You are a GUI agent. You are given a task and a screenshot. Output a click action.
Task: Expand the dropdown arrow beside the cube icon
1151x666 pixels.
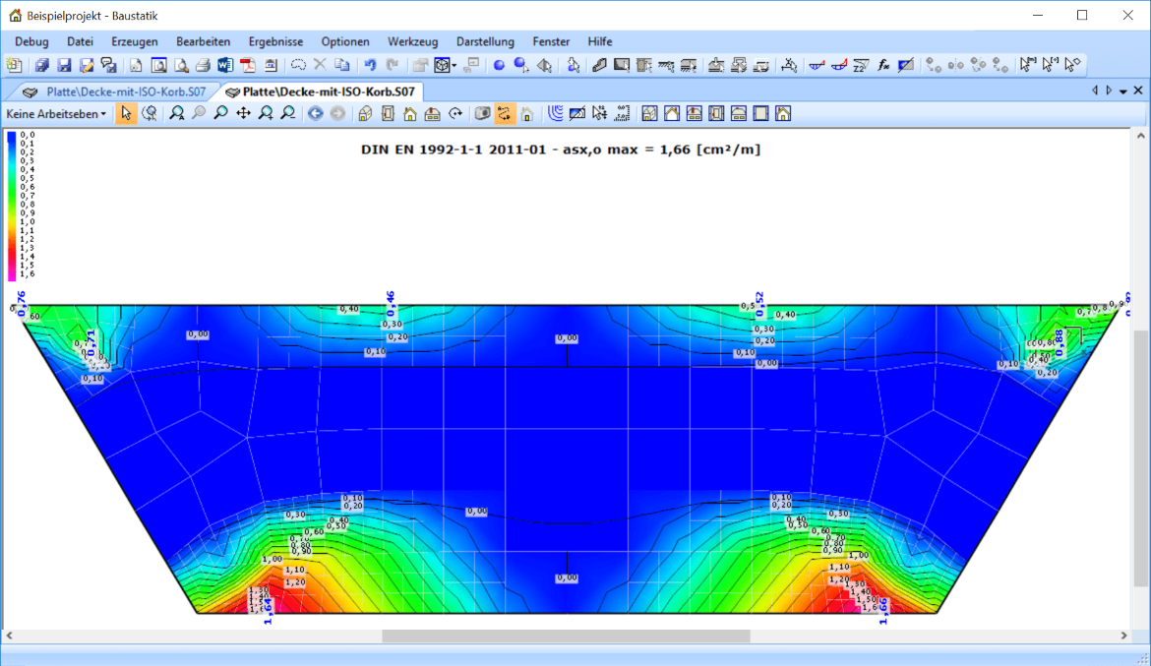(454, 66)
